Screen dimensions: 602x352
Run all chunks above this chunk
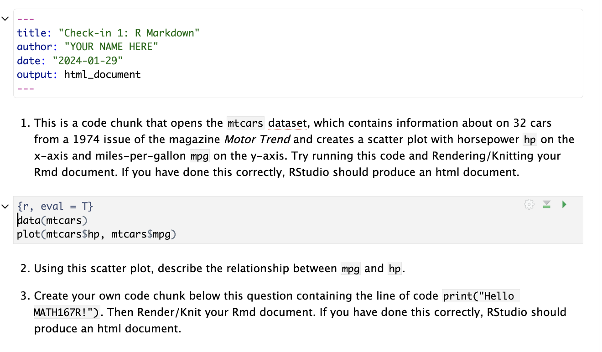(x=546, y=205)
